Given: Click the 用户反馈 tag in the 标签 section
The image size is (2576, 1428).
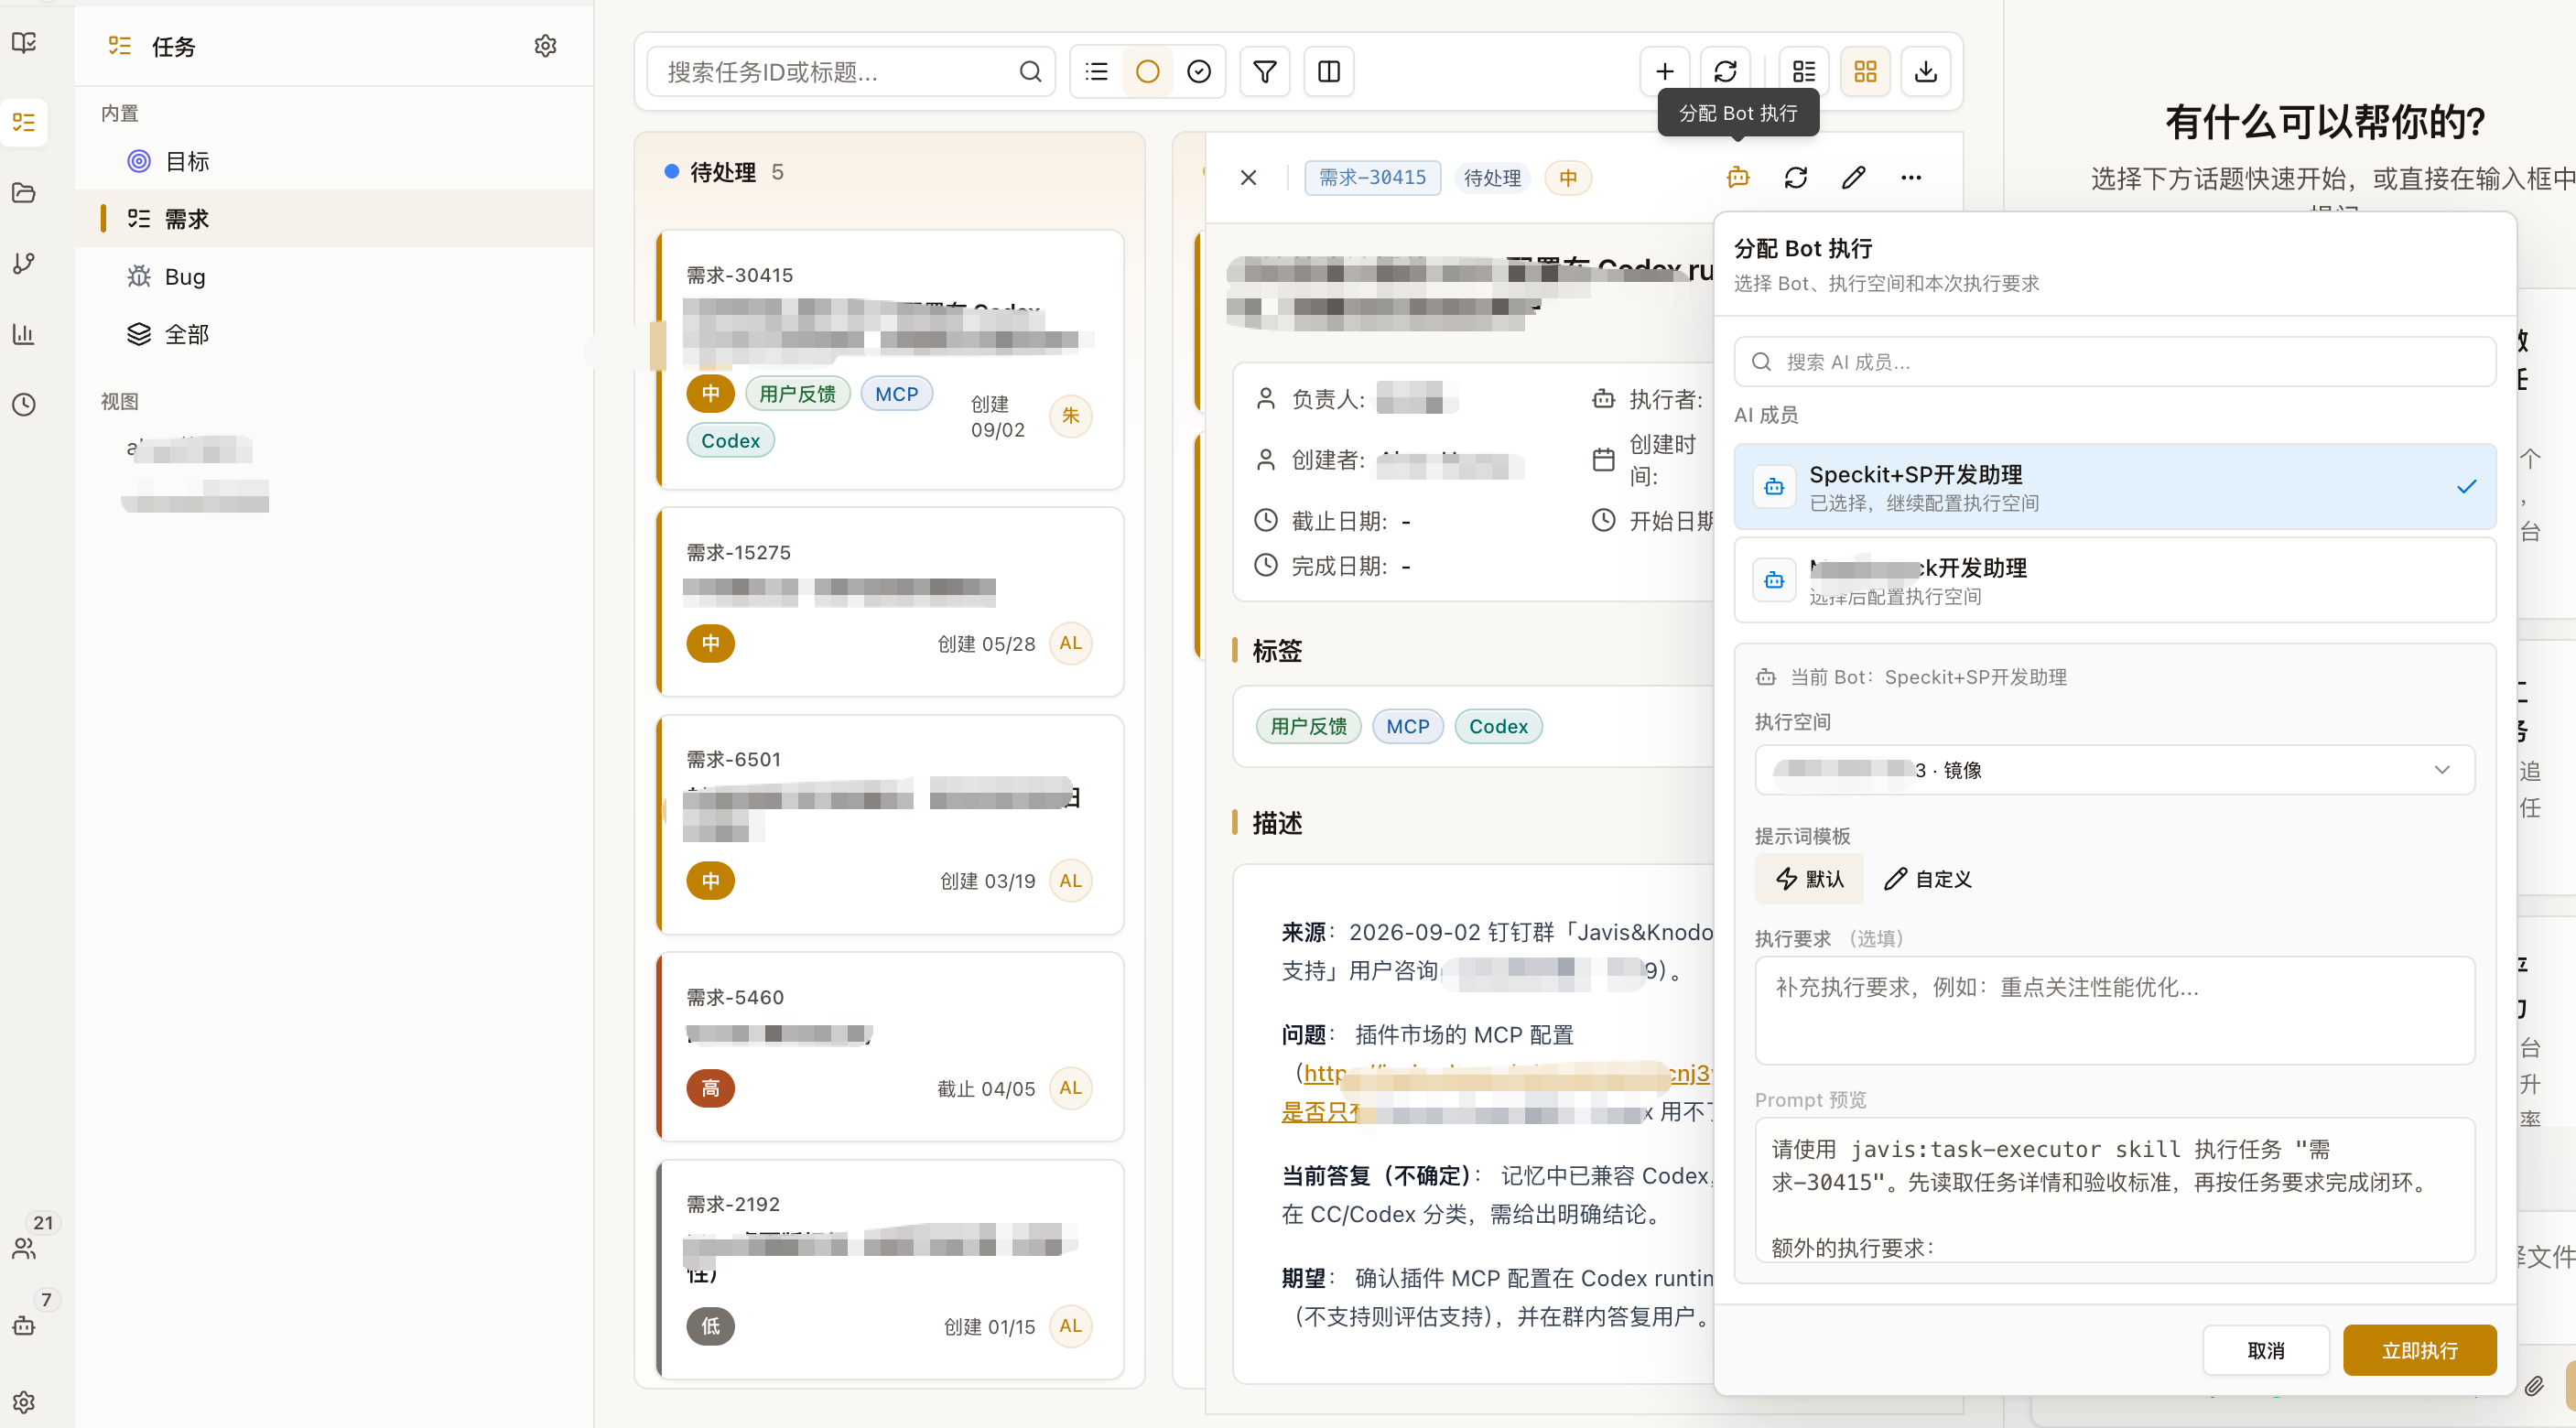Looking at the screenshot, I should pos(1308,726).
